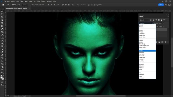Open the Layers panel flyout menu
The width and height of the screenshot is (173, 97).
pyautogui.click(x=168, y=16)
